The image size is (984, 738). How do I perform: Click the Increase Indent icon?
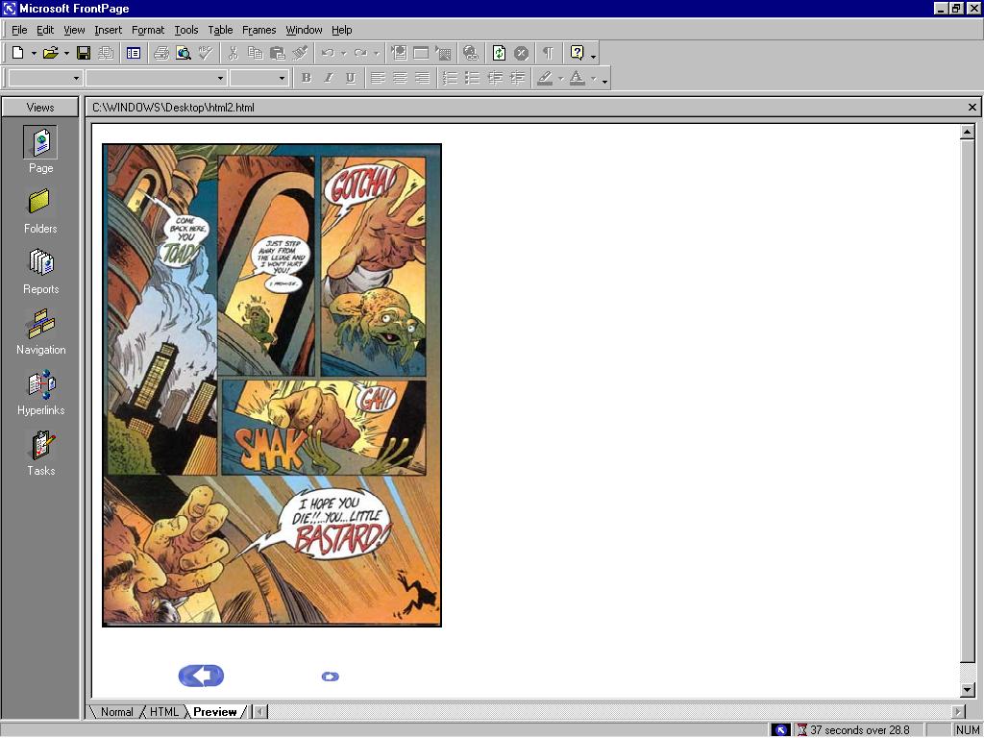point(518,78)
